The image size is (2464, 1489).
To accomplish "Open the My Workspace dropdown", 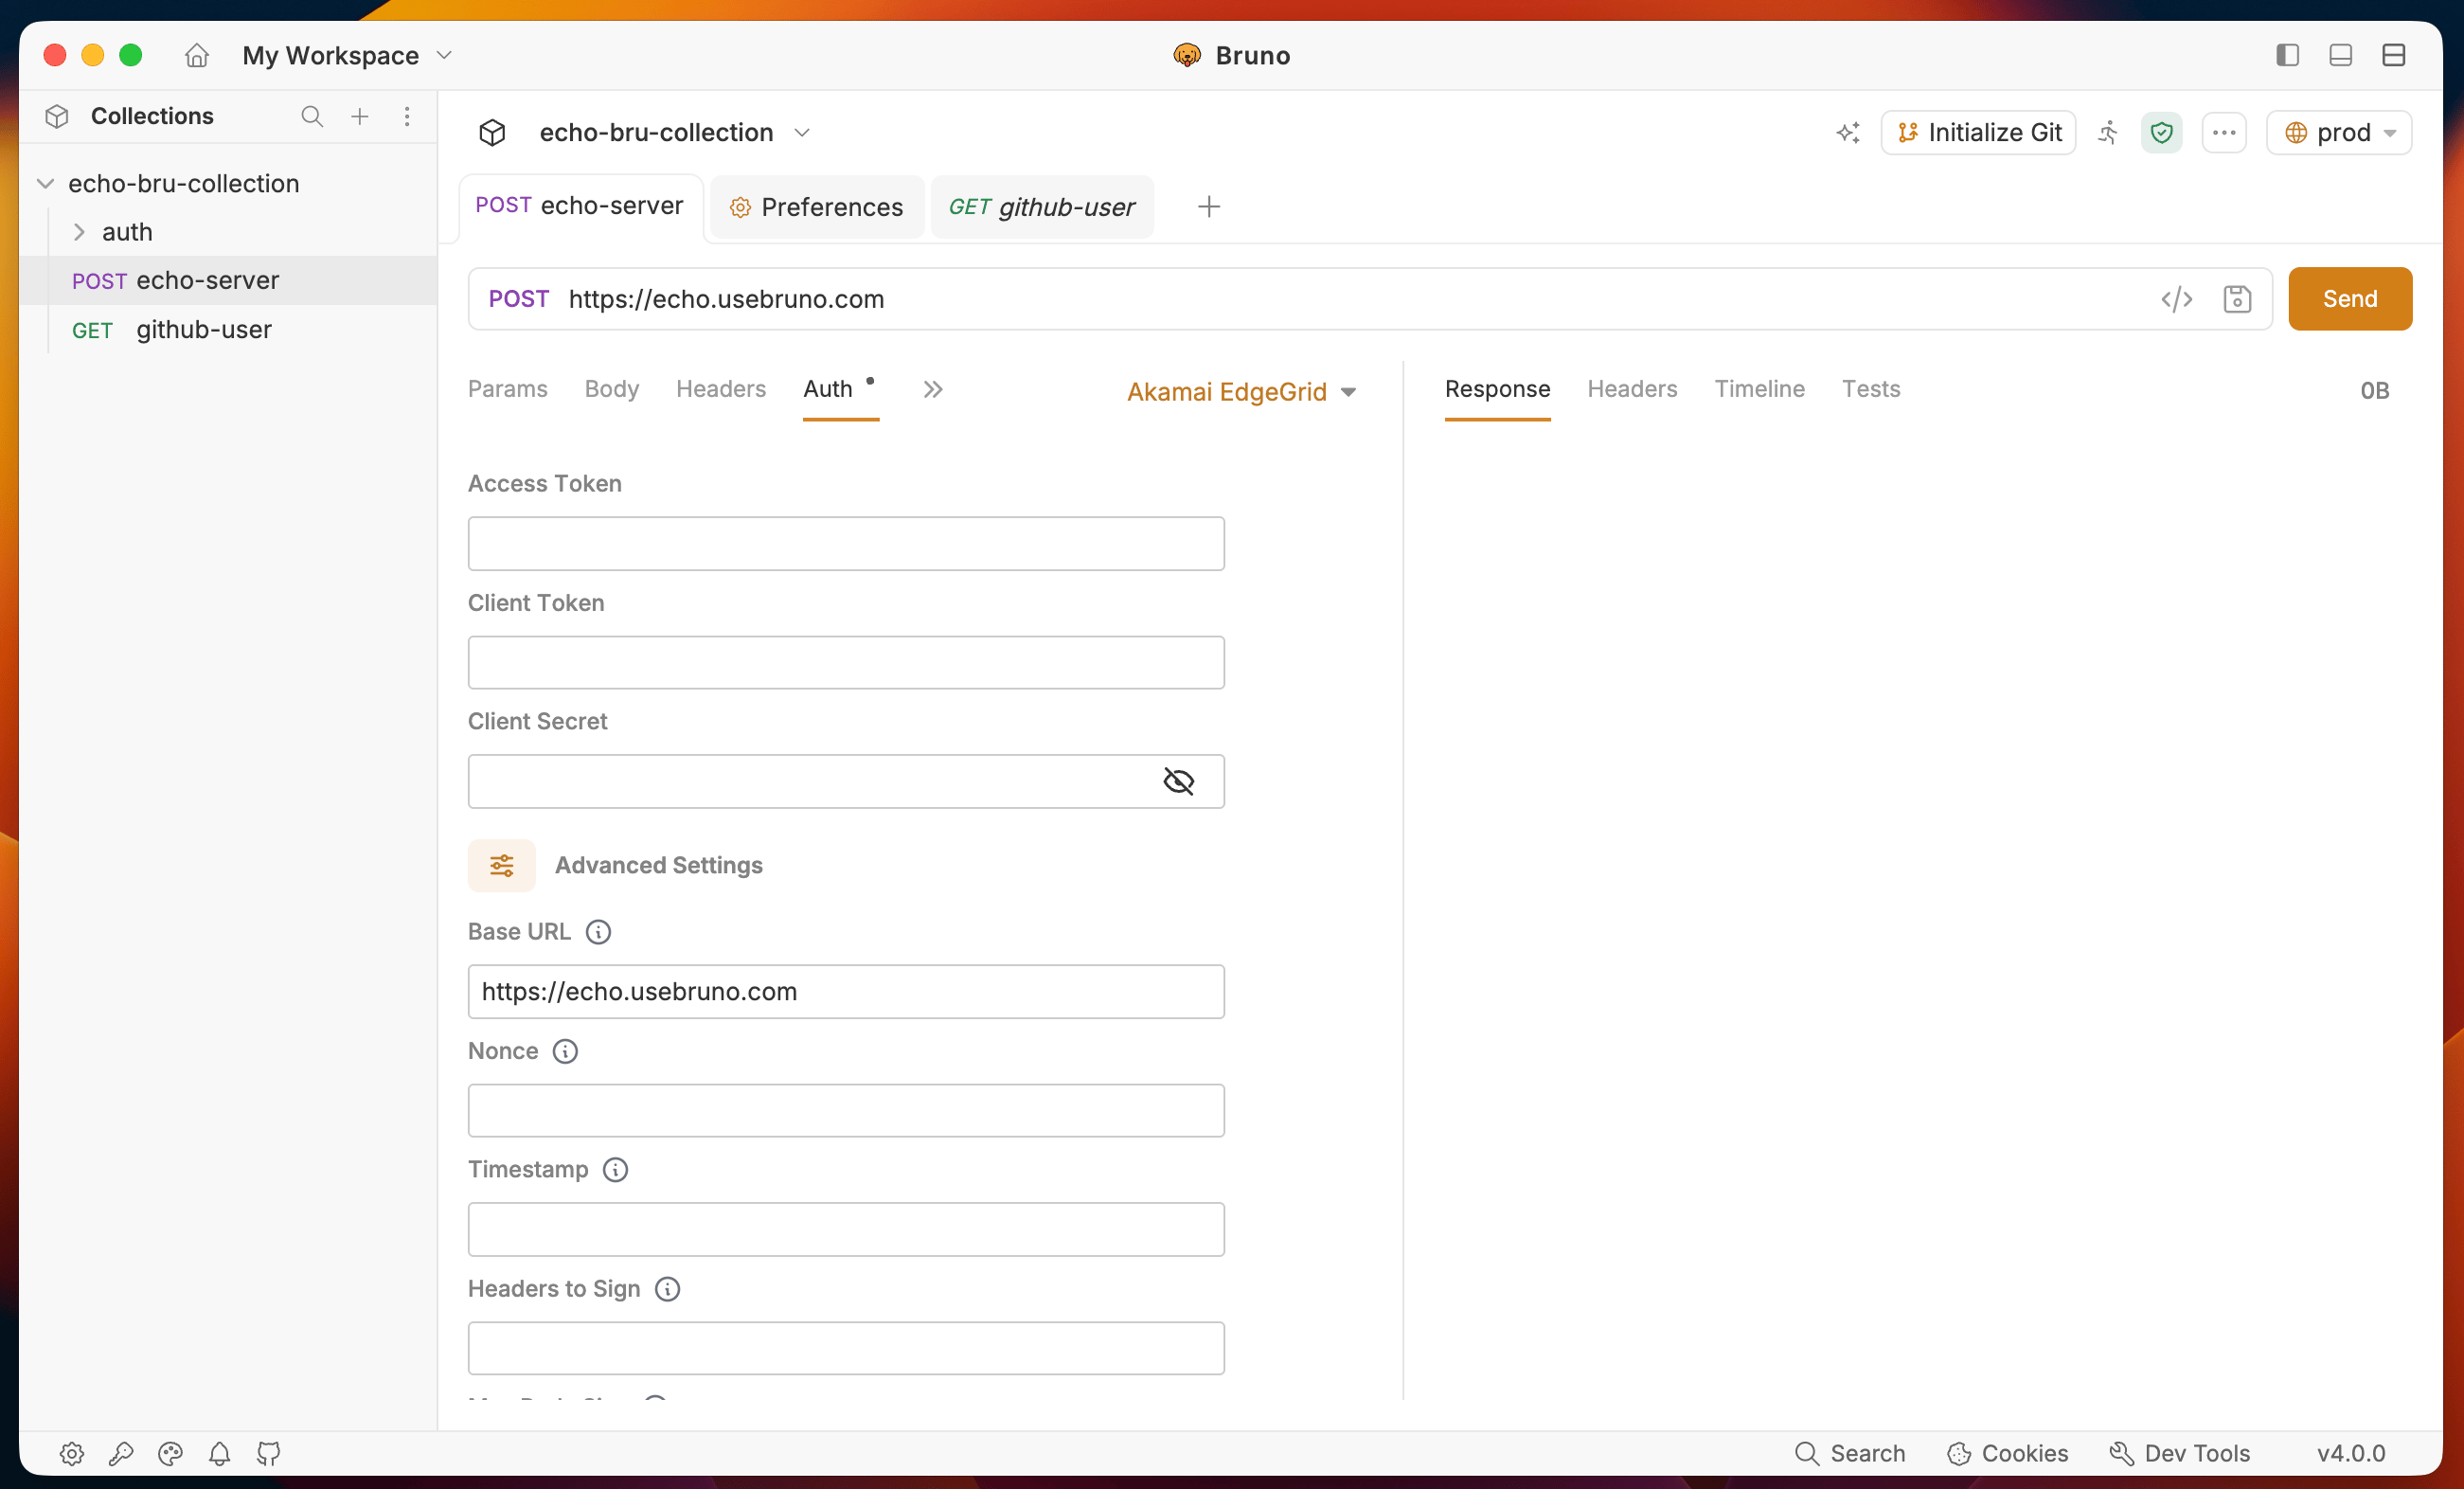I will pyautogui.click(x=347, y=55).
